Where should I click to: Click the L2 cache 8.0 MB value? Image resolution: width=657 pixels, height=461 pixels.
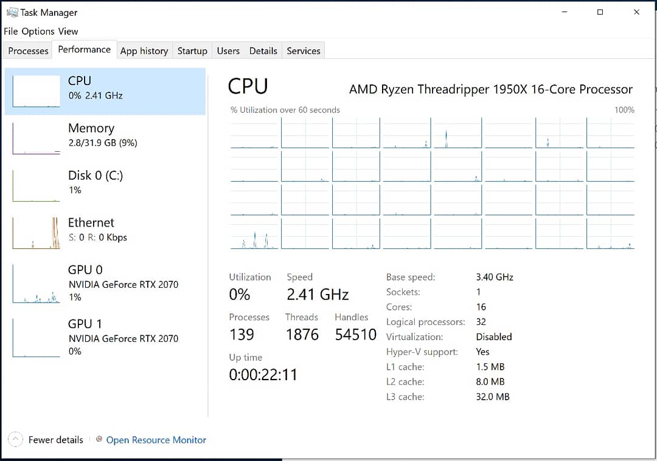(x=490, y=381)
